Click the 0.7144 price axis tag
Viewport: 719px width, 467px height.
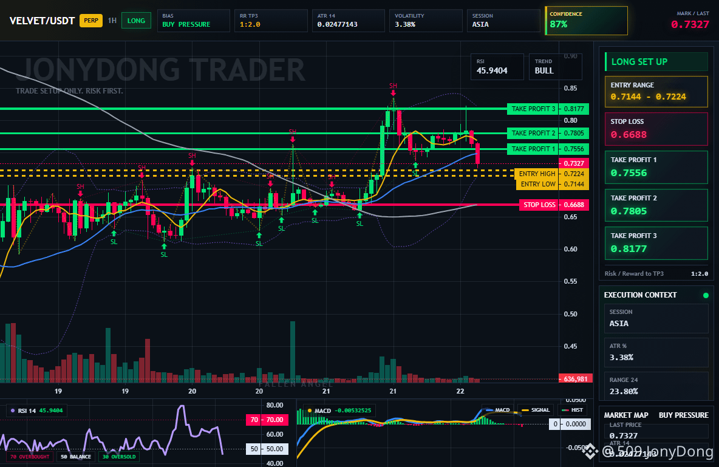[574, 184]
